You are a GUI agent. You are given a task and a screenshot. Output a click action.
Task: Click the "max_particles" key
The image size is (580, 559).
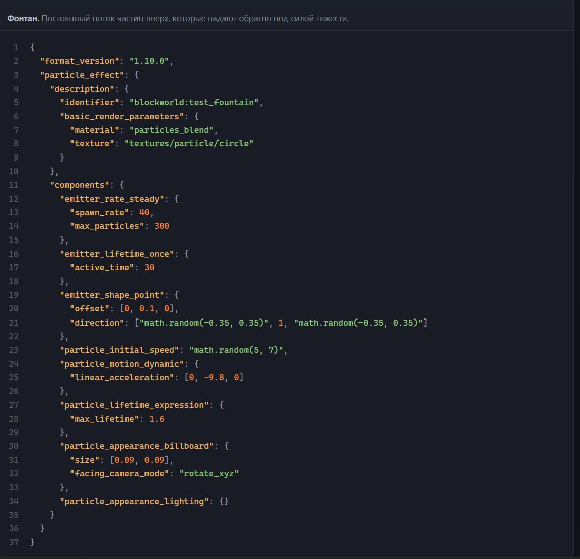107,226
